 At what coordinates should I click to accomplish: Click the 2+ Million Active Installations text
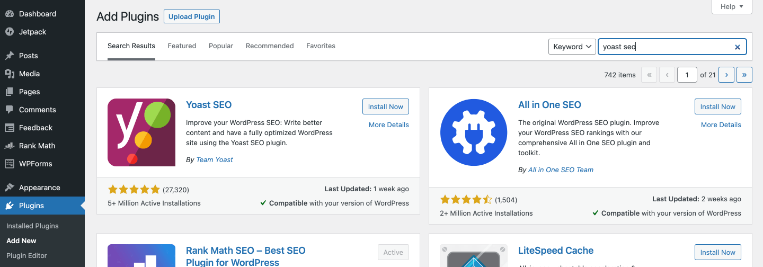tap(486, 213)
